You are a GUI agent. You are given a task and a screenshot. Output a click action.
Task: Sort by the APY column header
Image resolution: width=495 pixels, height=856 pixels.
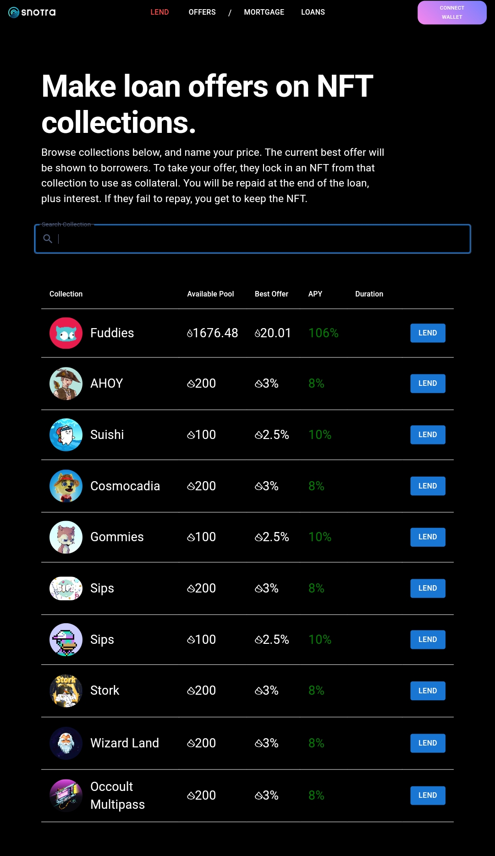(x=315, y=294)
